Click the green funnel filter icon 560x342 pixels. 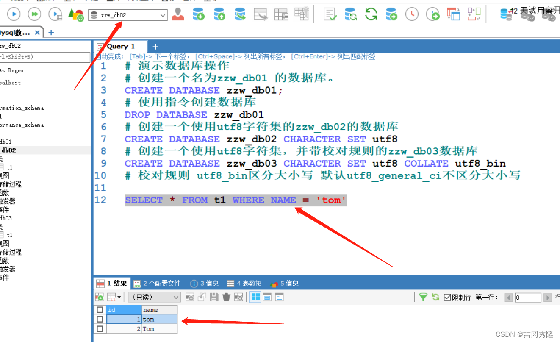423,297
